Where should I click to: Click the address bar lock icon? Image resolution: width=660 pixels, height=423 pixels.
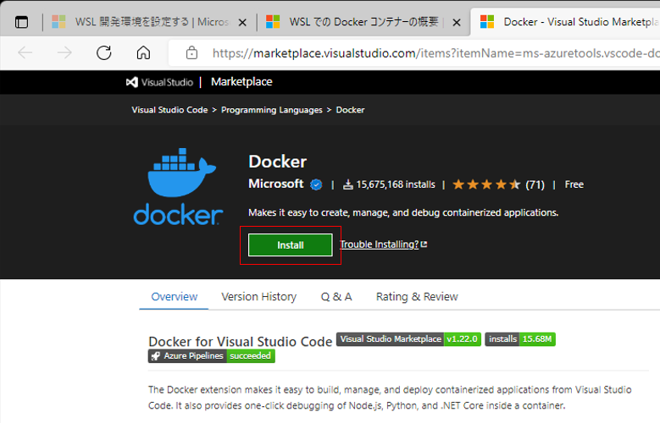pyautogui.click(x=191, y=53)
